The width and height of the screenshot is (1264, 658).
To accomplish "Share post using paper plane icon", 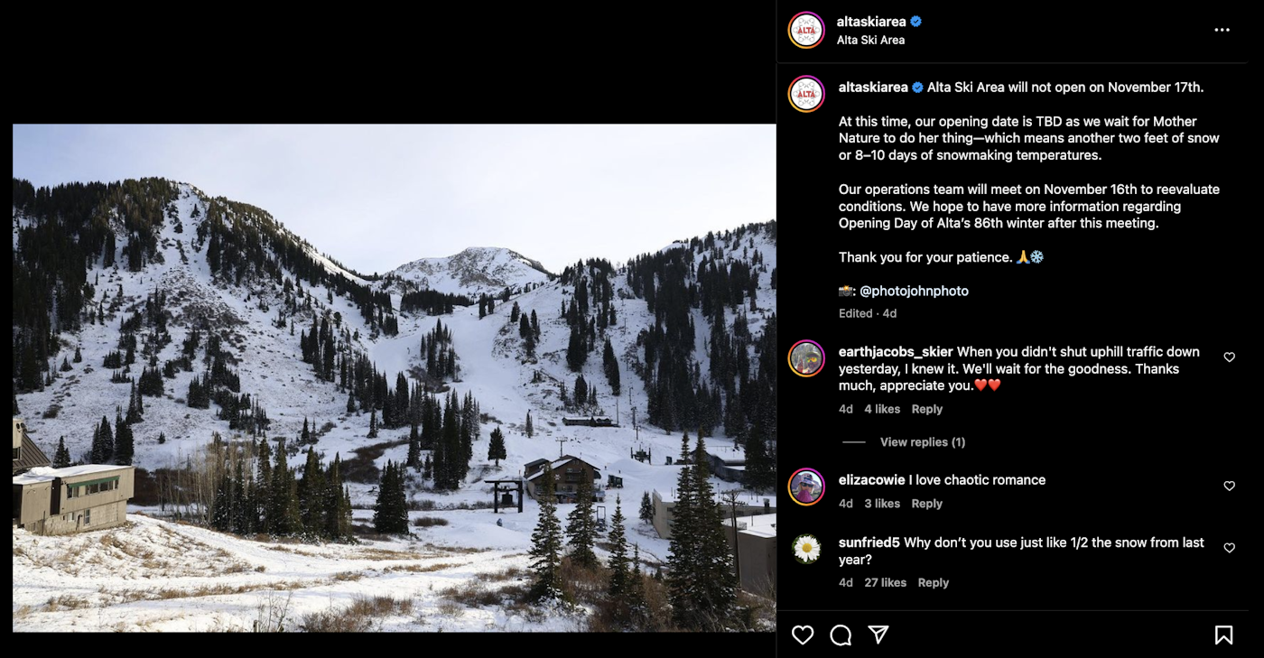I will 878,635.
